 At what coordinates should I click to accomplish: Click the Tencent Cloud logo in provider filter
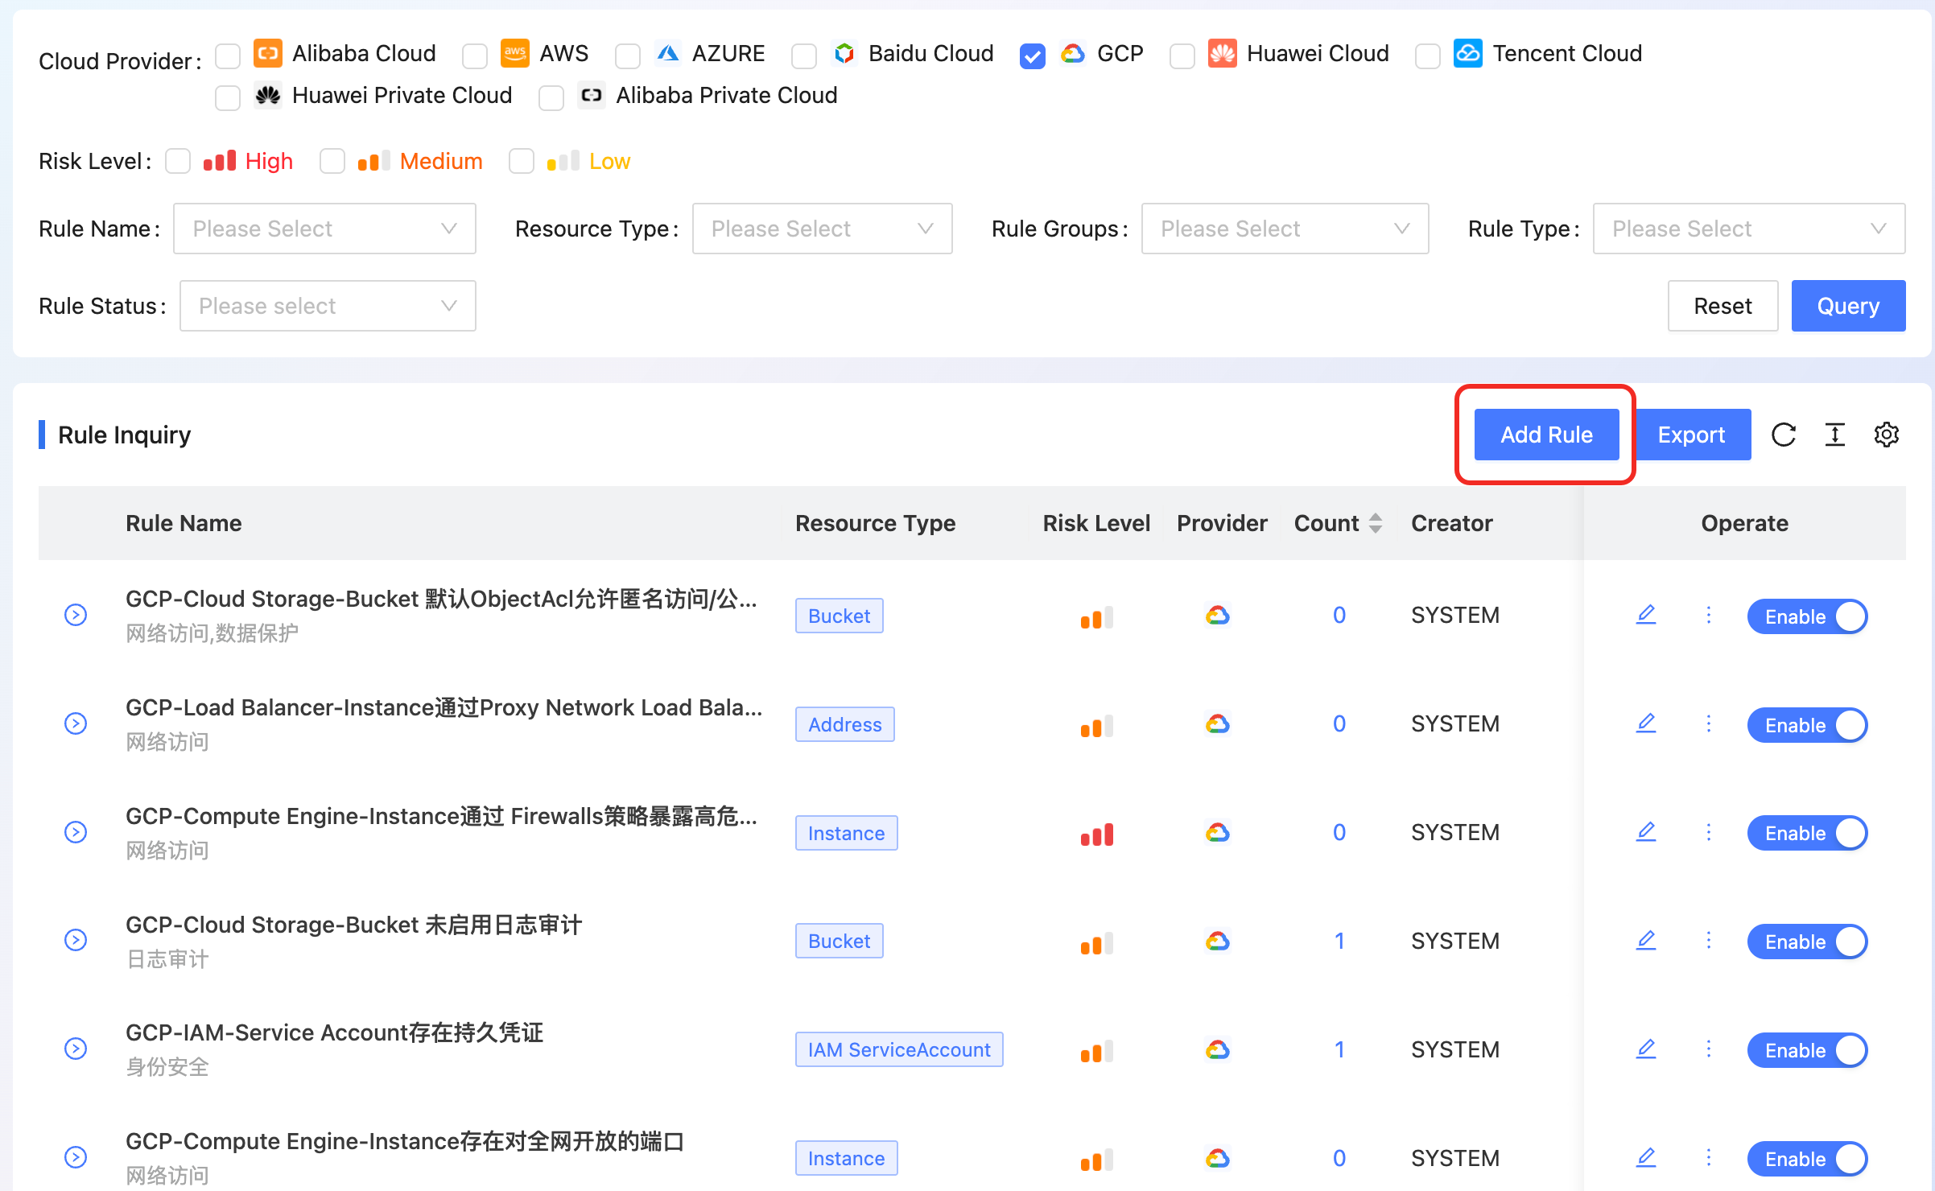1468,53
